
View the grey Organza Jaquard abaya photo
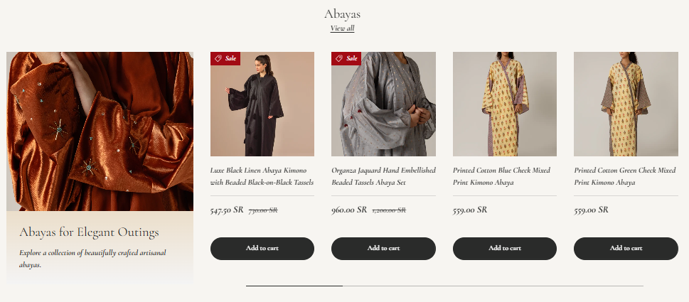(x=383, y=104)
